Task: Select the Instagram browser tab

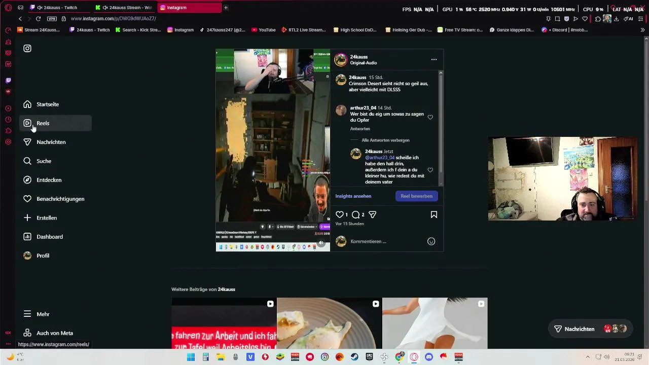Action: (190, 8)
